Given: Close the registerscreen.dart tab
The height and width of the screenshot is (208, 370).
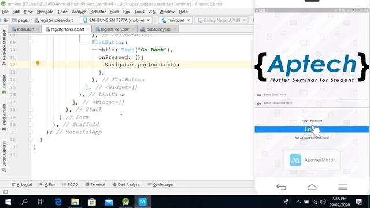Looking at the screenshot, I should click(x=88, y=29).
